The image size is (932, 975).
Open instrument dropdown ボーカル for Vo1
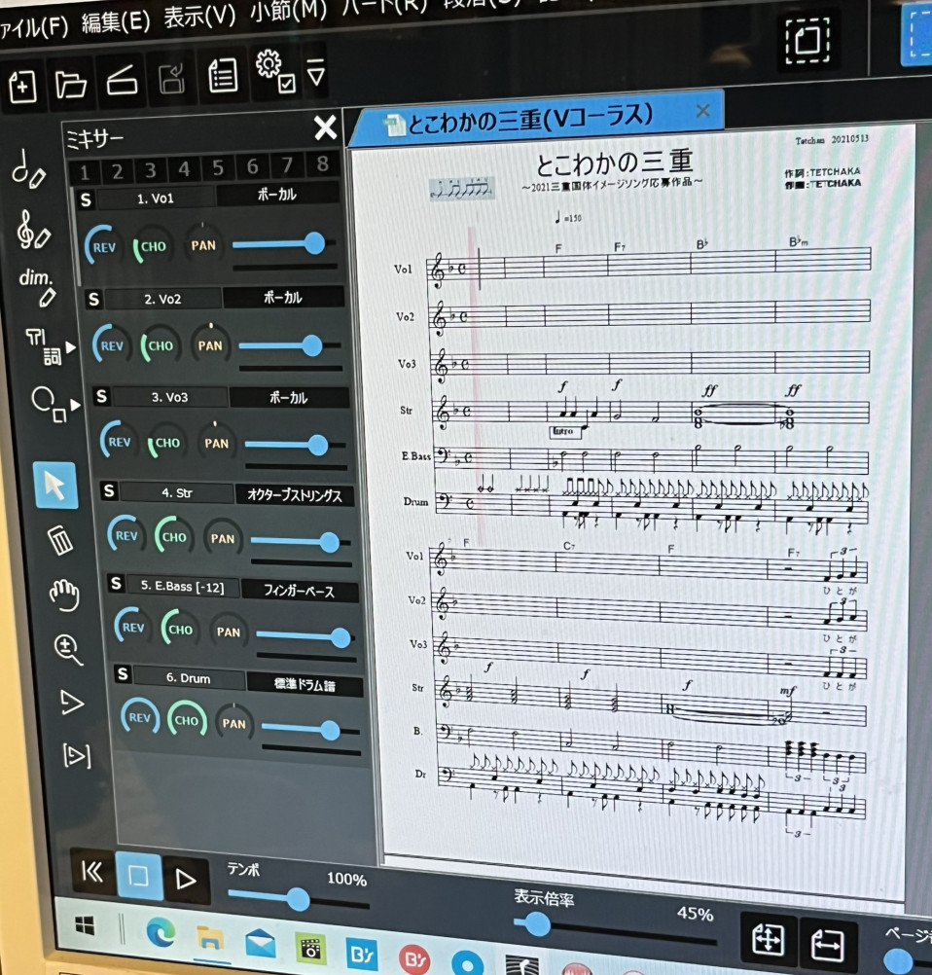pos(277,194)
